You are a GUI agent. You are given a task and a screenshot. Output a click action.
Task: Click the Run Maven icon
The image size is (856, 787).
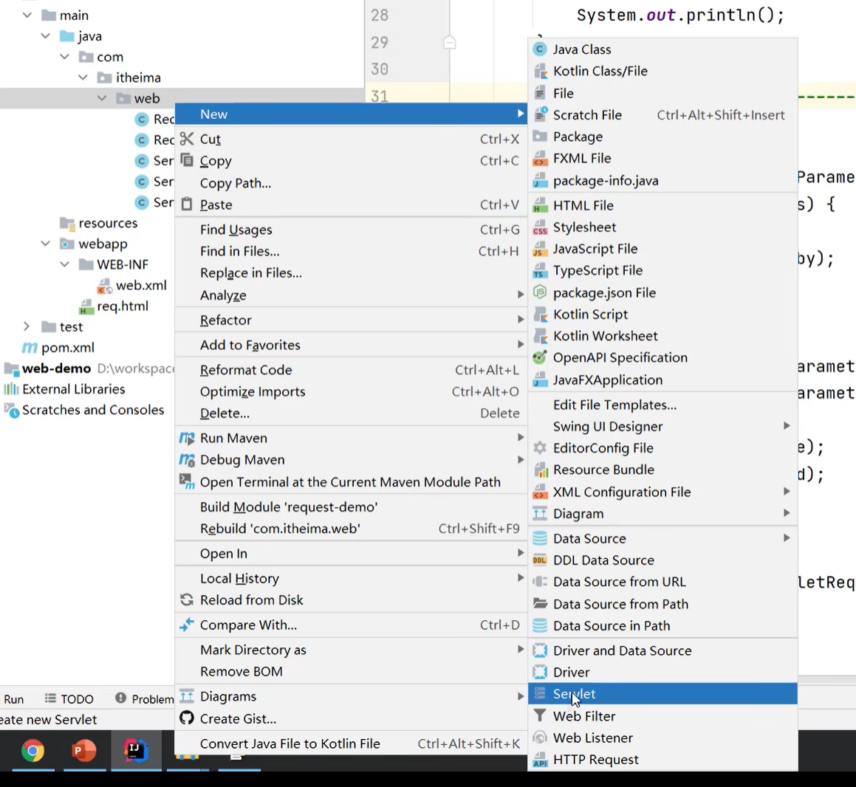187,438
